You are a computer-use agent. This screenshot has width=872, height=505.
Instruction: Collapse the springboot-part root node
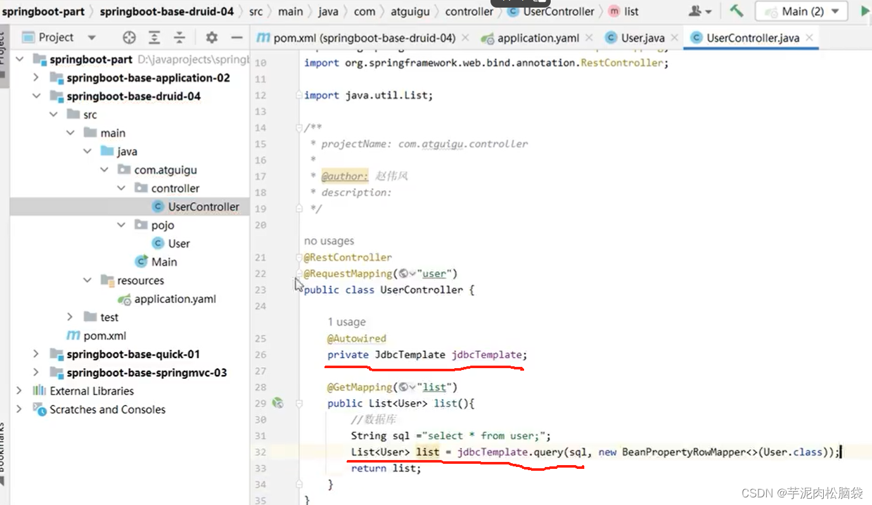(20, 59)
